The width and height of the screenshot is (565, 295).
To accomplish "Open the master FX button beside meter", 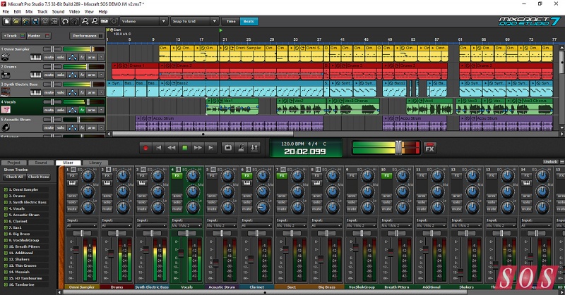I will [430, 148].
